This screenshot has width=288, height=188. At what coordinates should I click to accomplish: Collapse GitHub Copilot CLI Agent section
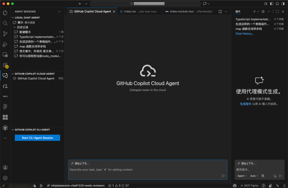point(13,130)
